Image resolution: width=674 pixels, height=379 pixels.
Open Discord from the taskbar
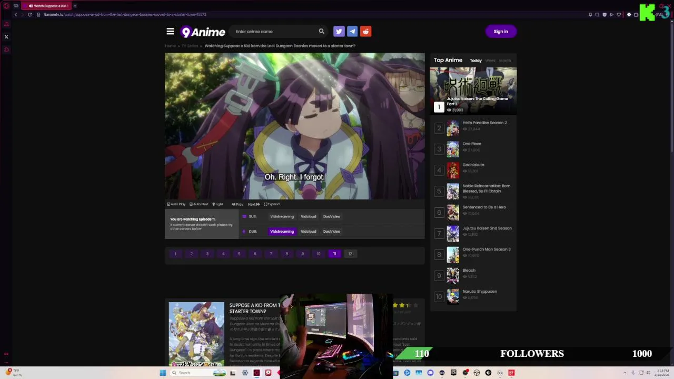coord(430,373)
